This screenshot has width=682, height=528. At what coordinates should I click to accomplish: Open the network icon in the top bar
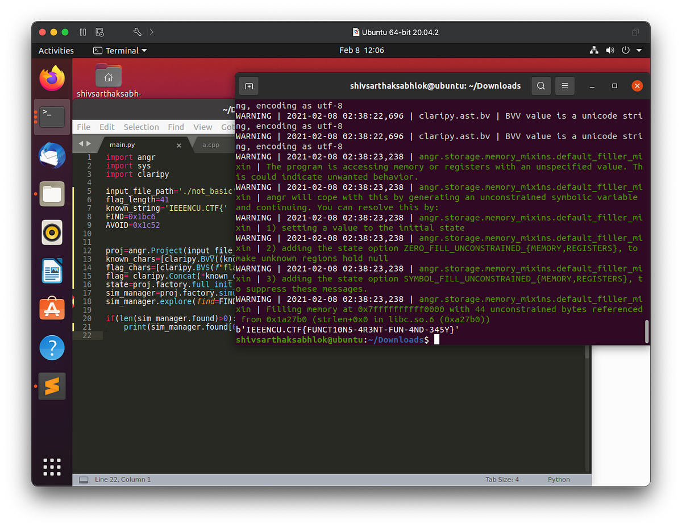(x=594, y=50)
